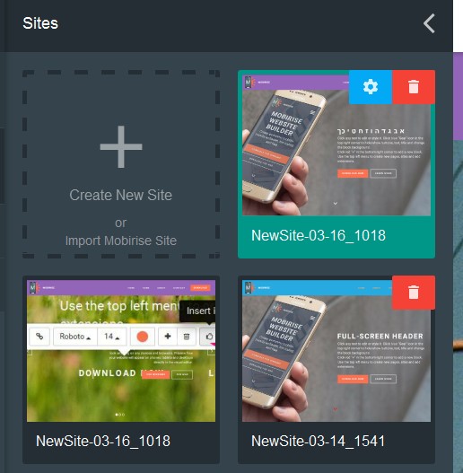
Task: Open the Hebrew-text site thumbnail
Action: pos(336,145)
